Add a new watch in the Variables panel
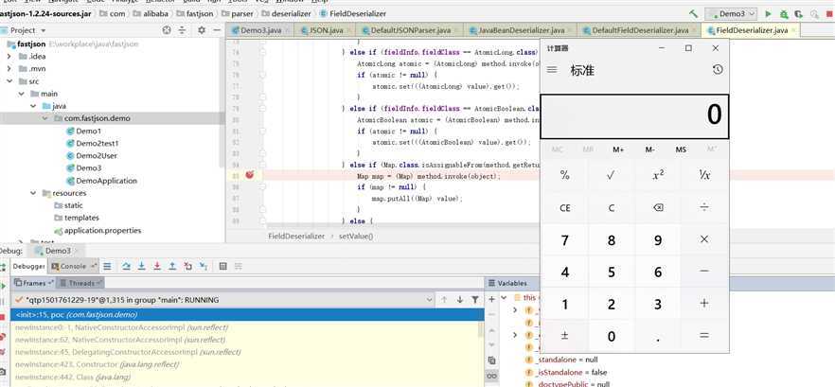Viewport: 835px width, 387px height. 491,300
